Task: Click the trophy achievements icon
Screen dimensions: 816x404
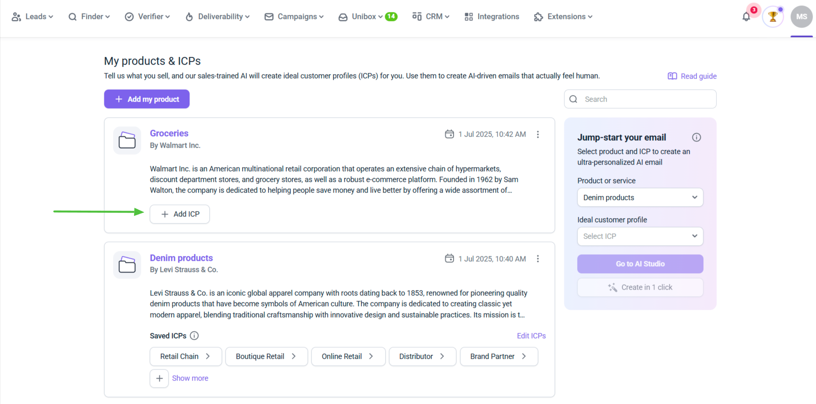Action: pos(773,17)
